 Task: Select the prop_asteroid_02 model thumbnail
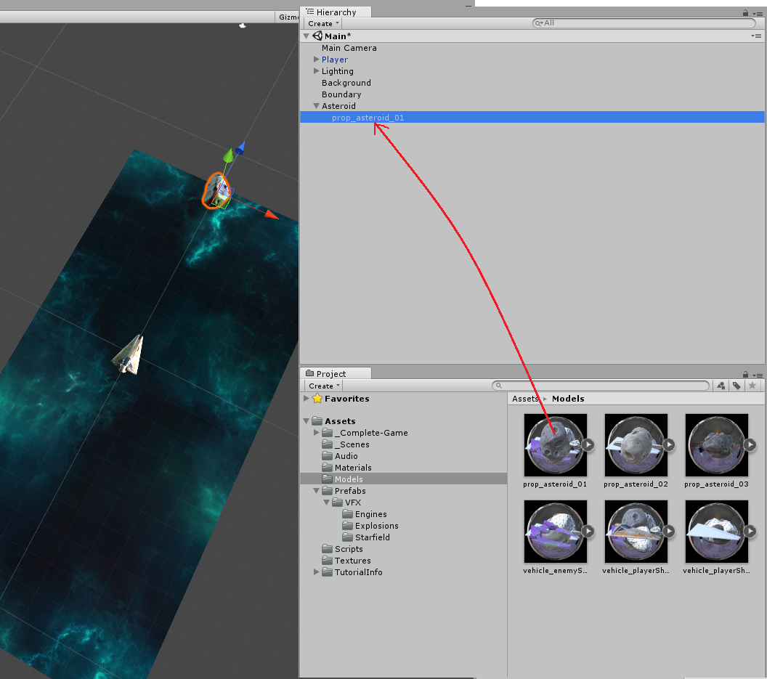[636, 444]
